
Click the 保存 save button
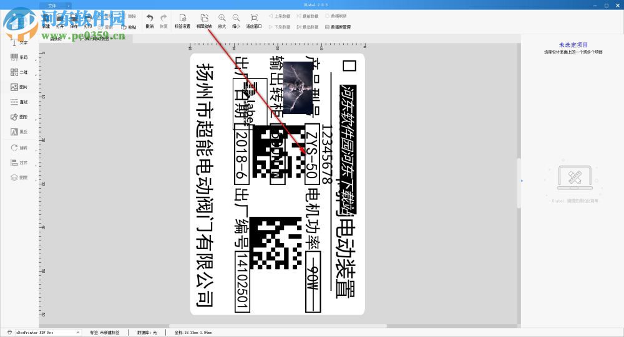74,21
